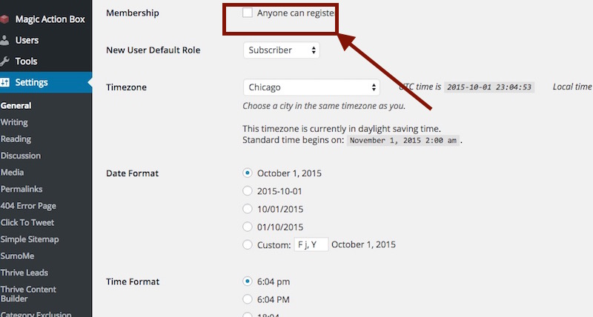593x317 pixels.
Task: Click the Settings sliders icon
Action: pyautogui.click(x=4, y=82)
